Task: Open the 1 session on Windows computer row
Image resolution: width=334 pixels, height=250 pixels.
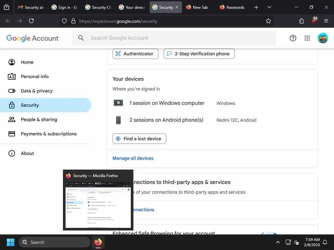Action: coord(213,103)
